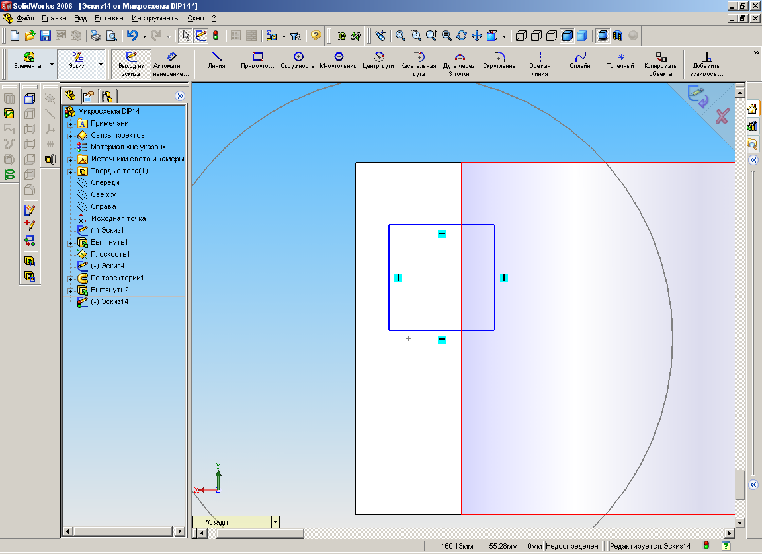This screenshot has height=554, width=762.
Task: Click the Help question mark toolbar icon
Action: click(316, 36)
